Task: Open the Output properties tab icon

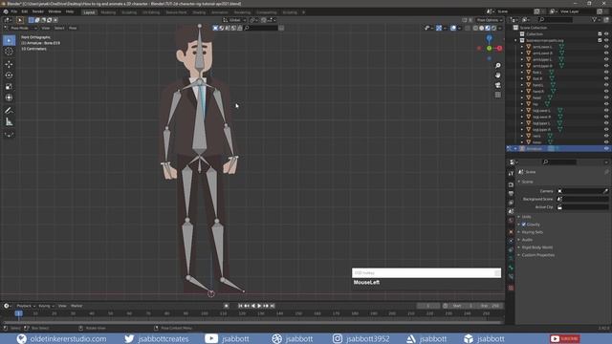Action: [511, 193]
